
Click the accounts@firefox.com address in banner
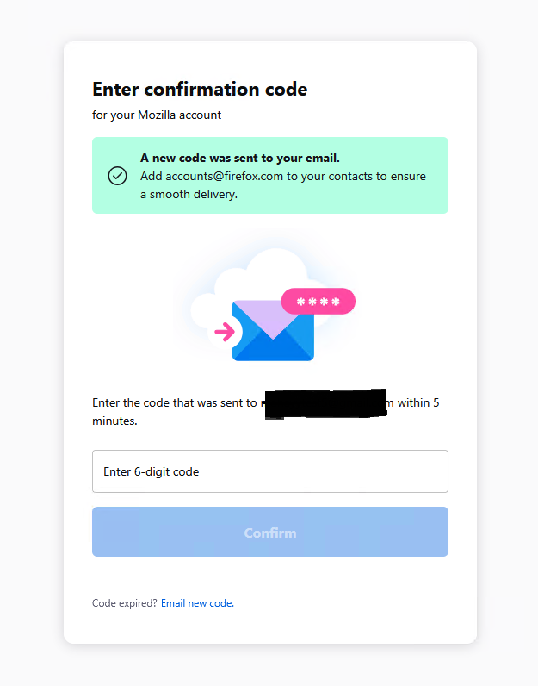click(x=226, y=176)
